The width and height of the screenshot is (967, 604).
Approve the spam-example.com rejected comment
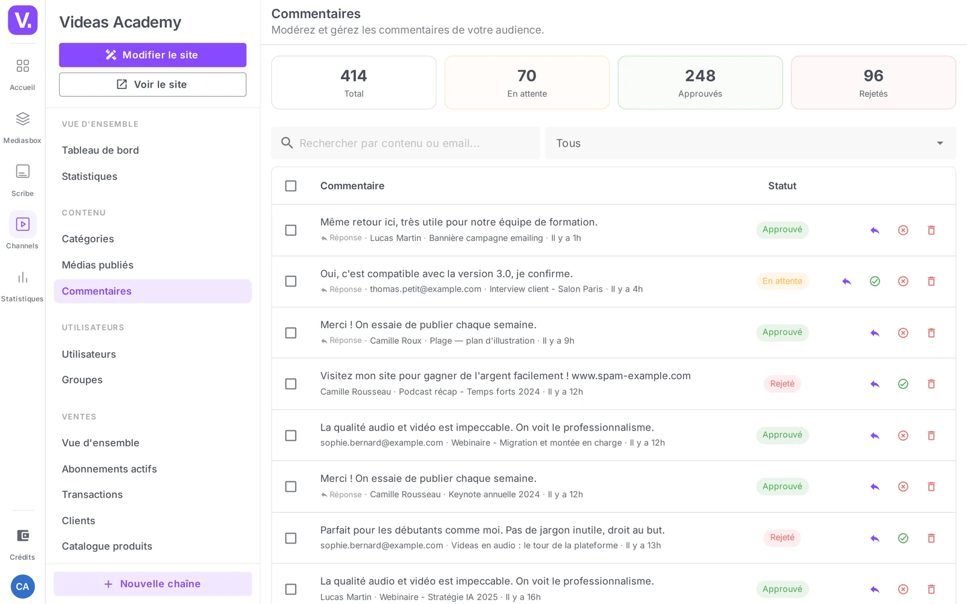coord(903,384)
